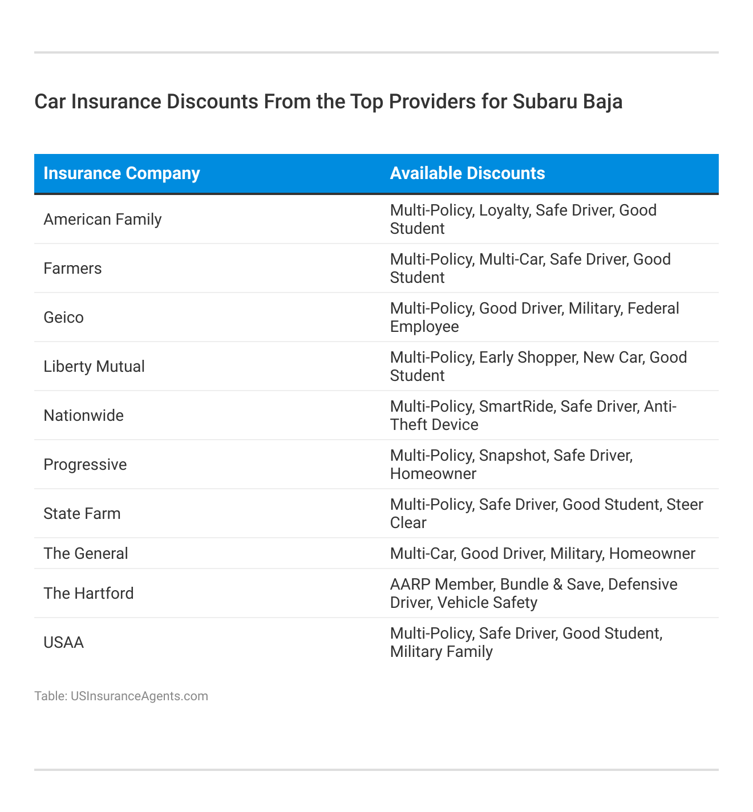The image size is (753, 812).
Task: Select The Hartford's AARP Member discounts cell
Action: point(533,594)
